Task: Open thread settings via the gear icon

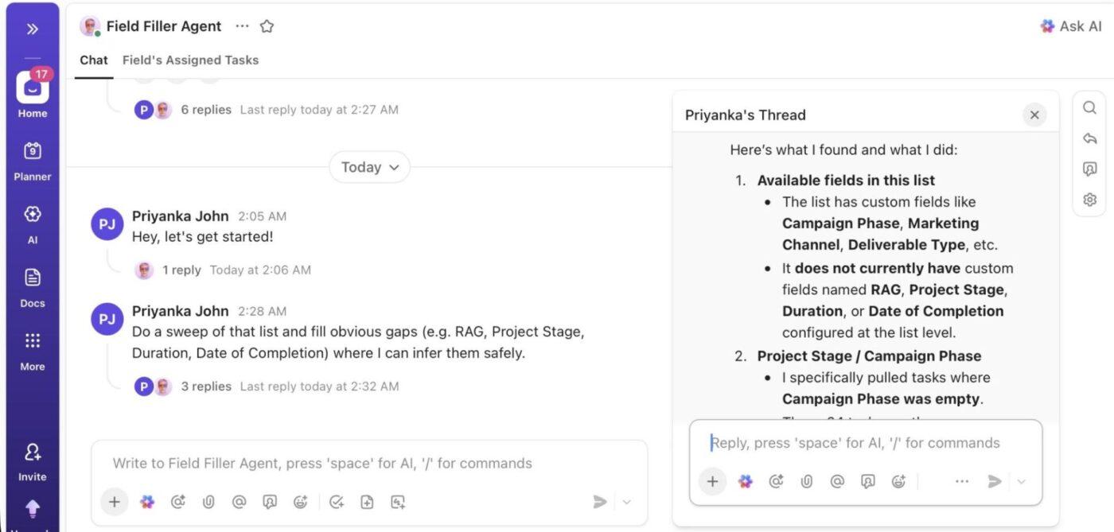Action: pyautogui.click(x=1089, y=199)
